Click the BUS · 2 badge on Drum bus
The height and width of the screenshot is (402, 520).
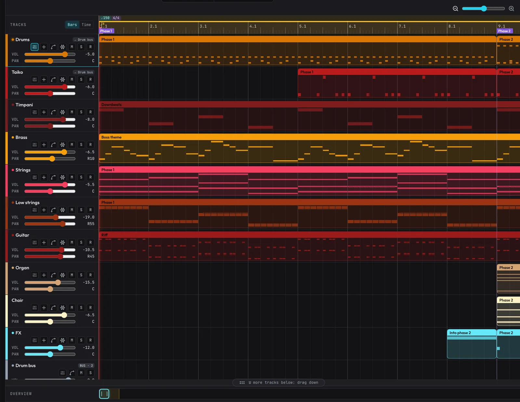(86, 366)
